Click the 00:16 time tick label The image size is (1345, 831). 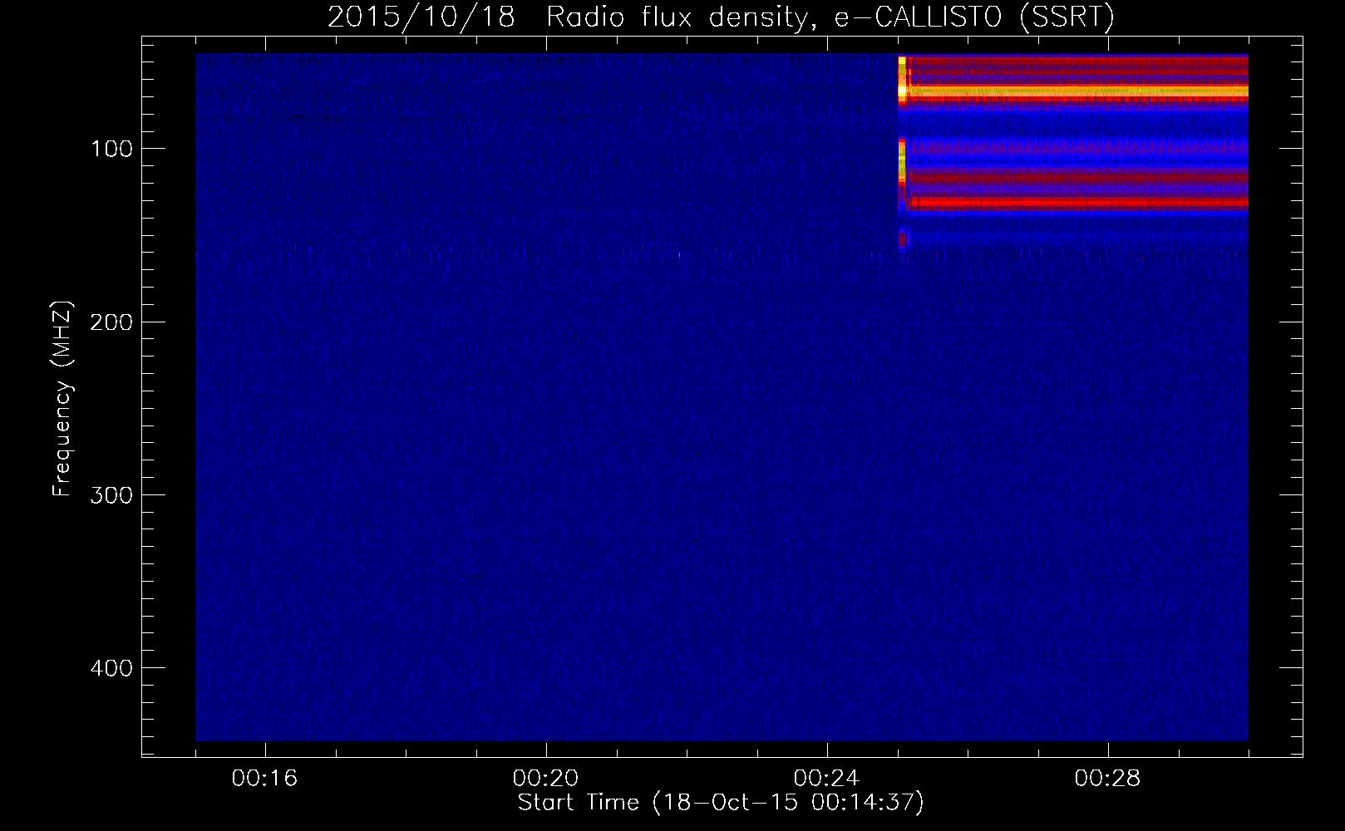tap(264, 779)
